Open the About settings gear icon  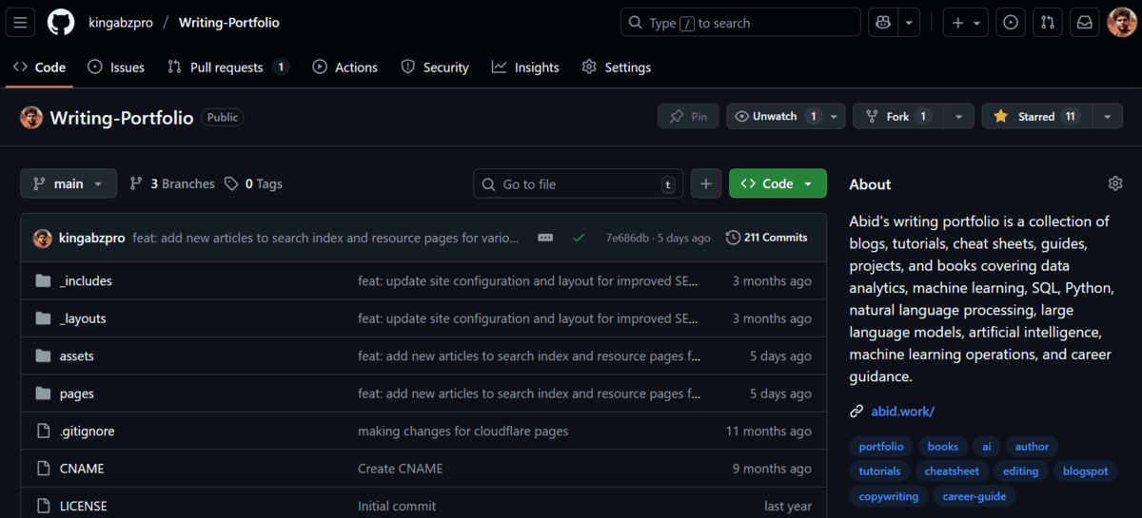coord(1115,183)
